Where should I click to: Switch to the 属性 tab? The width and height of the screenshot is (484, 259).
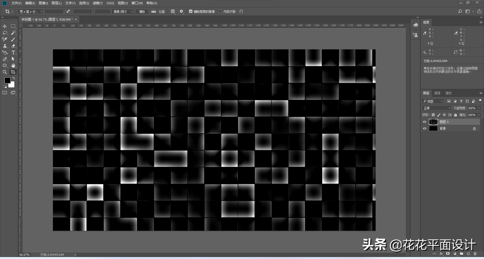click(448, 93)
